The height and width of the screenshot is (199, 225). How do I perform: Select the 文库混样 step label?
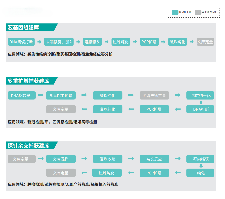pyautogui.click(x=61, y=159)
